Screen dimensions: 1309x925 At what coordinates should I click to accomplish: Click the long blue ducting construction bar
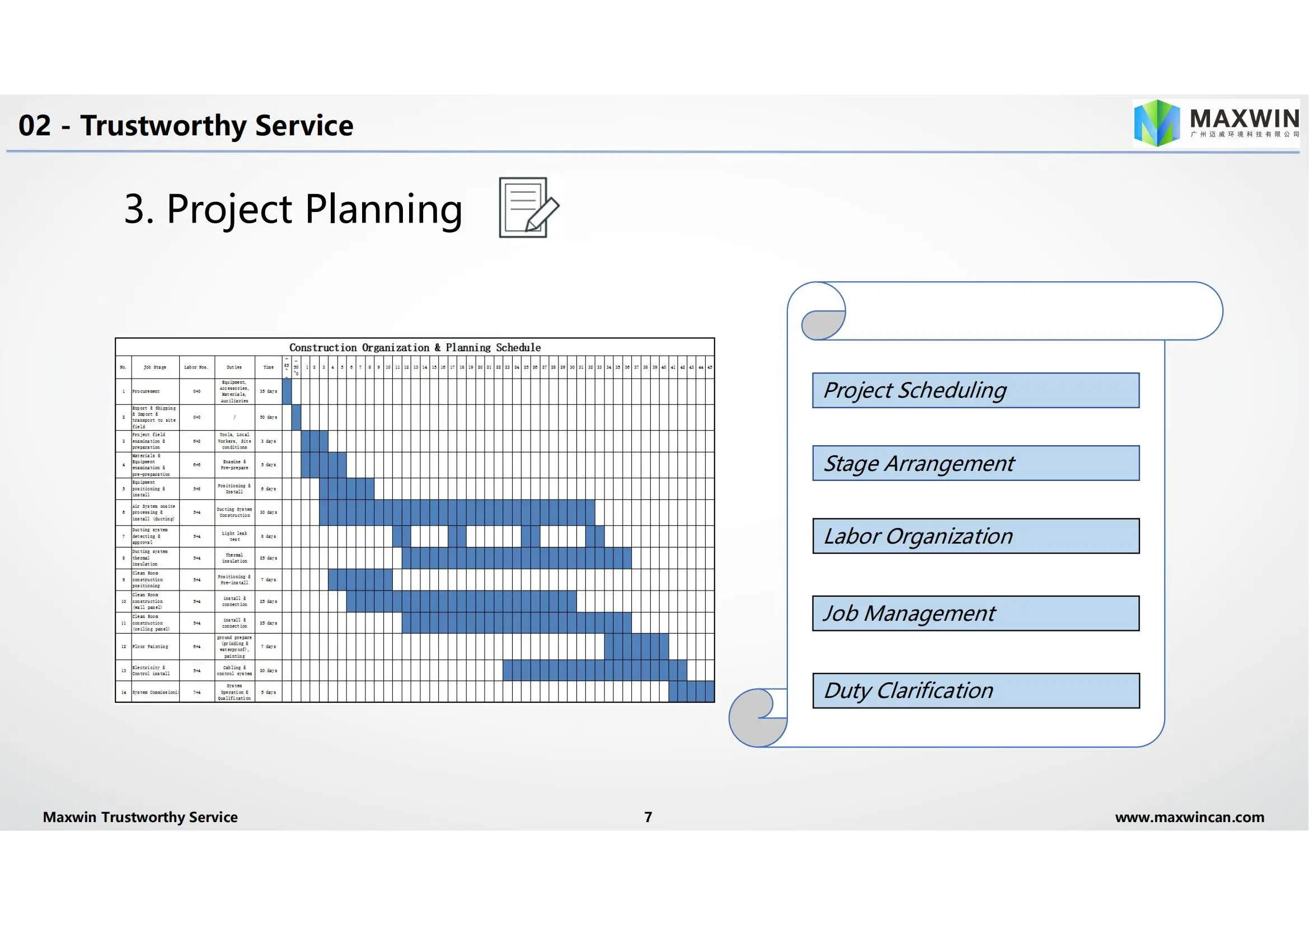point(457,512)
